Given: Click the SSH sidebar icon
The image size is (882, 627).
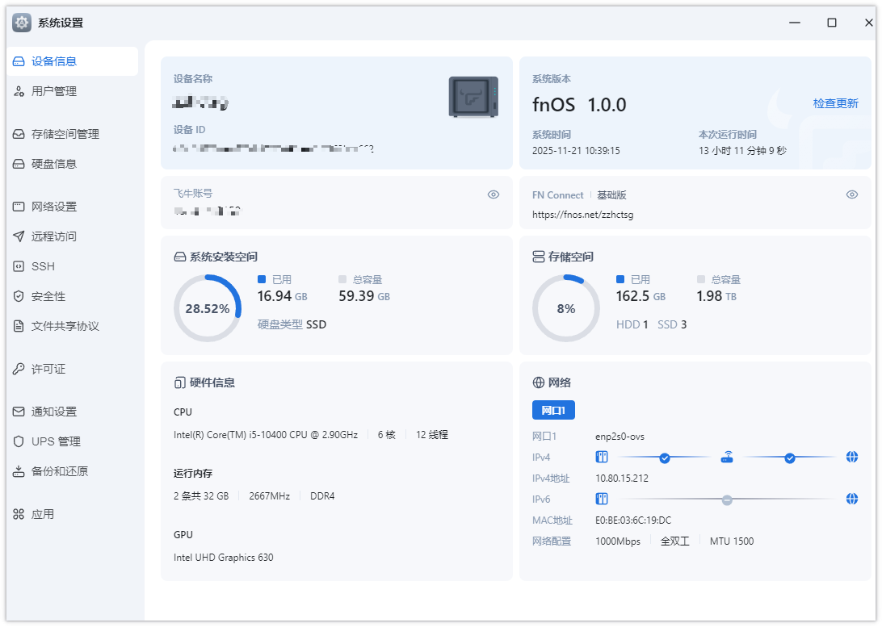Looking at the screenshot, I should coord(19,266).
